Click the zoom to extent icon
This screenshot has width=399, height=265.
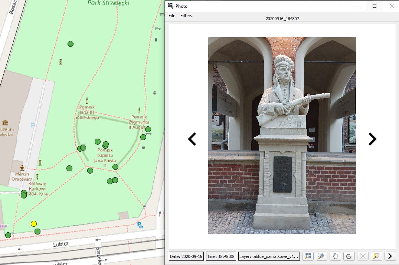point(307,256)
